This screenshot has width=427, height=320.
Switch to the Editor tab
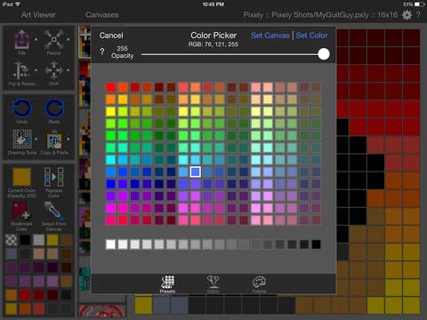(x=213, y=284)
